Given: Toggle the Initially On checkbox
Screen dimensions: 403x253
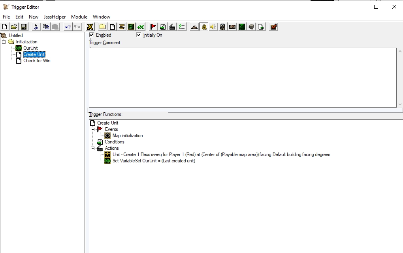Looking at the screenshot, I should (x=139, y=35).
